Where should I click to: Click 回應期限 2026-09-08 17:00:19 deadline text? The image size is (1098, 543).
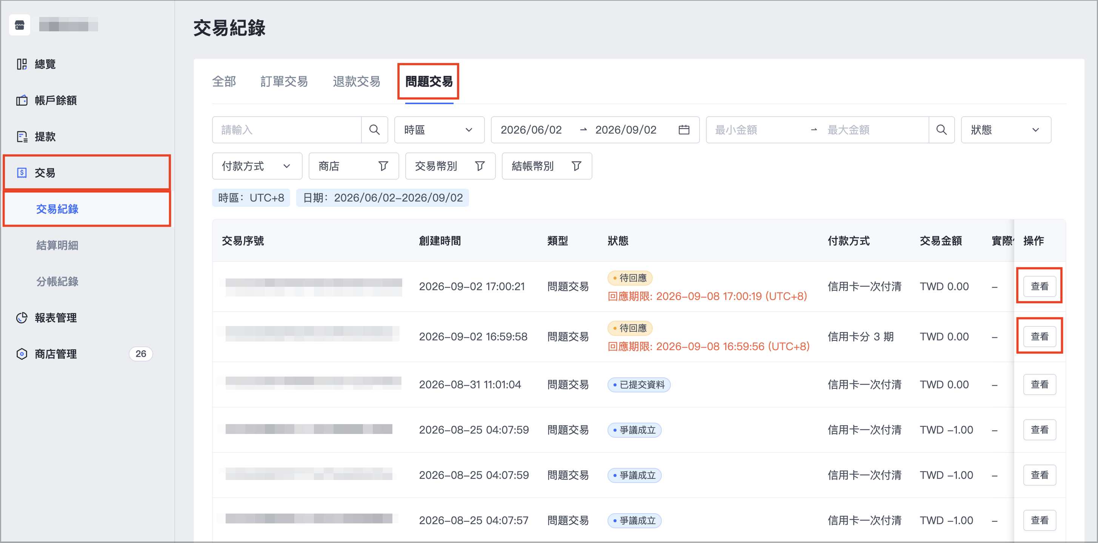point(707,296)
